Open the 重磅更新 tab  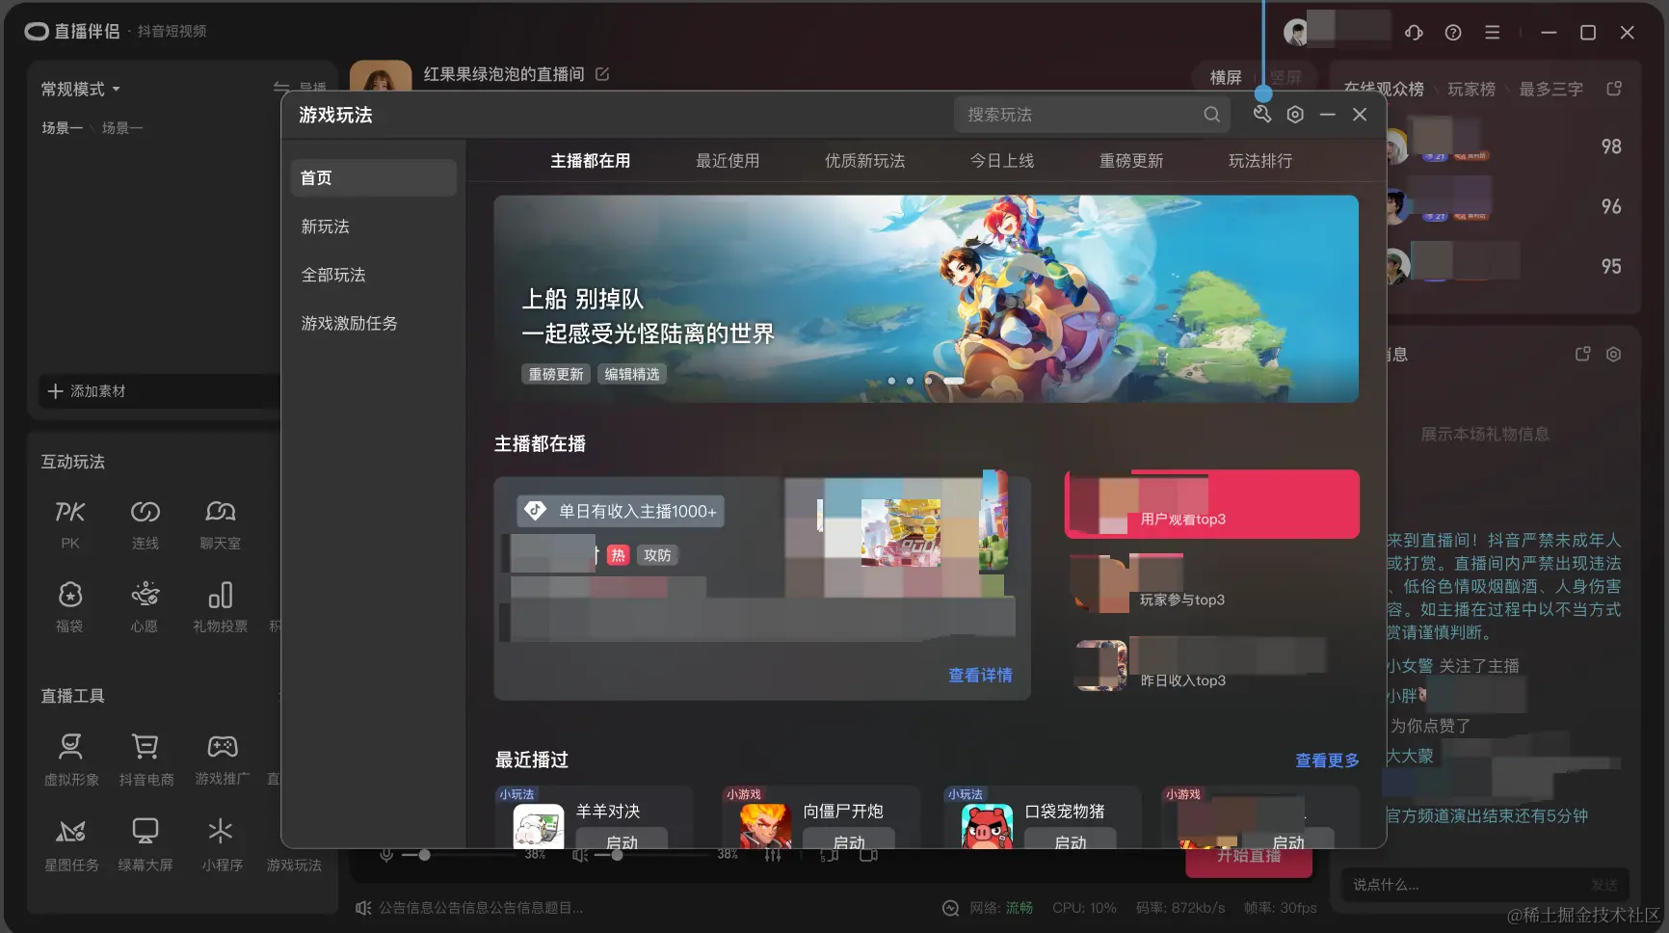point(1131,161)
